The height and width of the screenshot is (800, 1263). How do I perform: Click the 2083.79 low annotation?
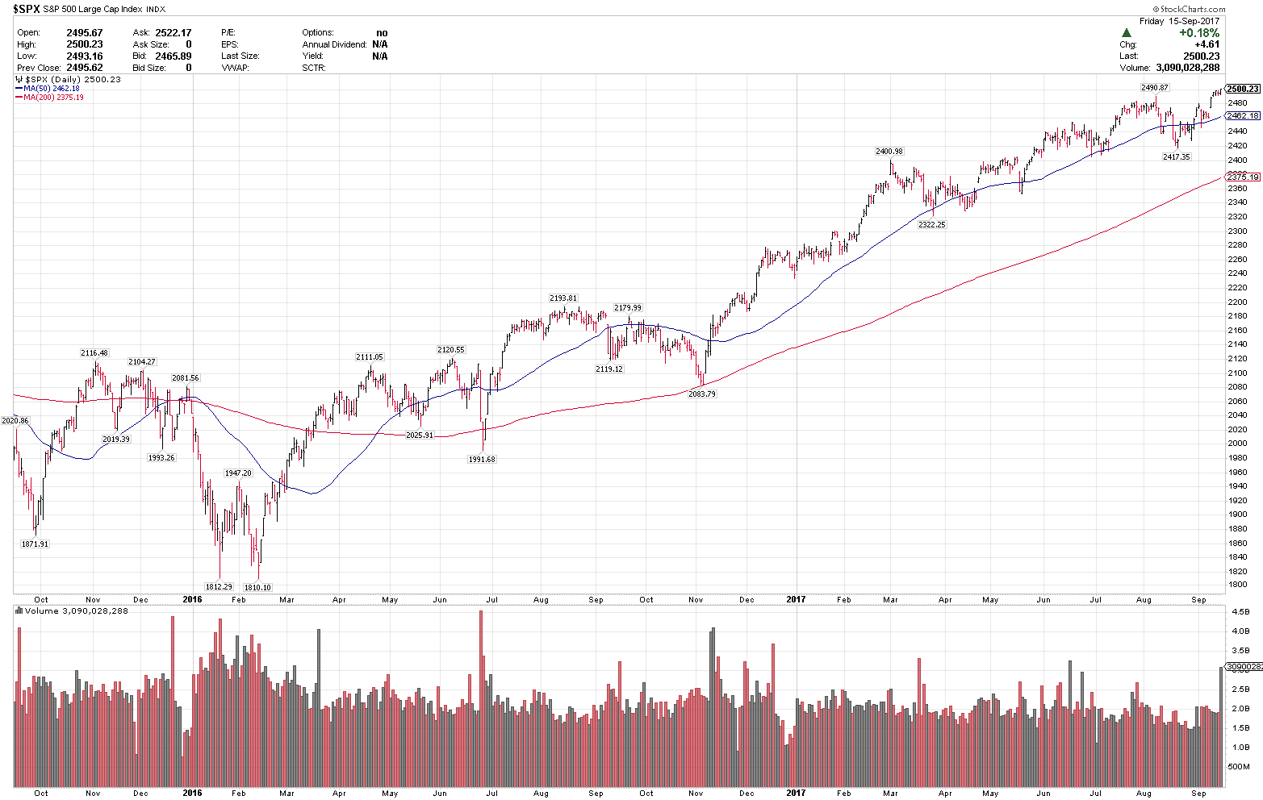[702, 394]
